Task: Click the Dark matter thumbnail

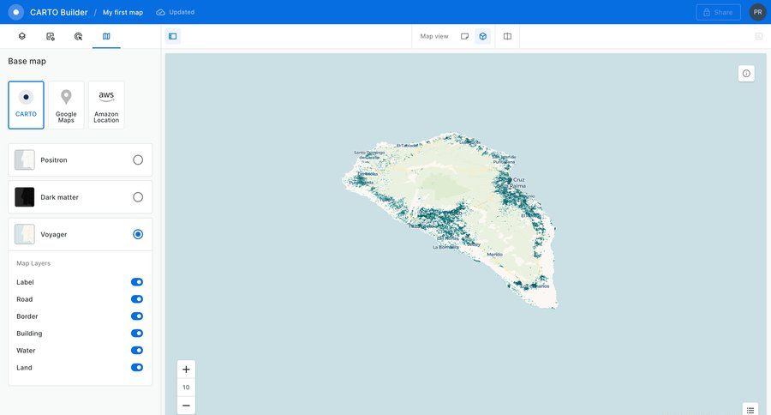Action: [25, 197]
